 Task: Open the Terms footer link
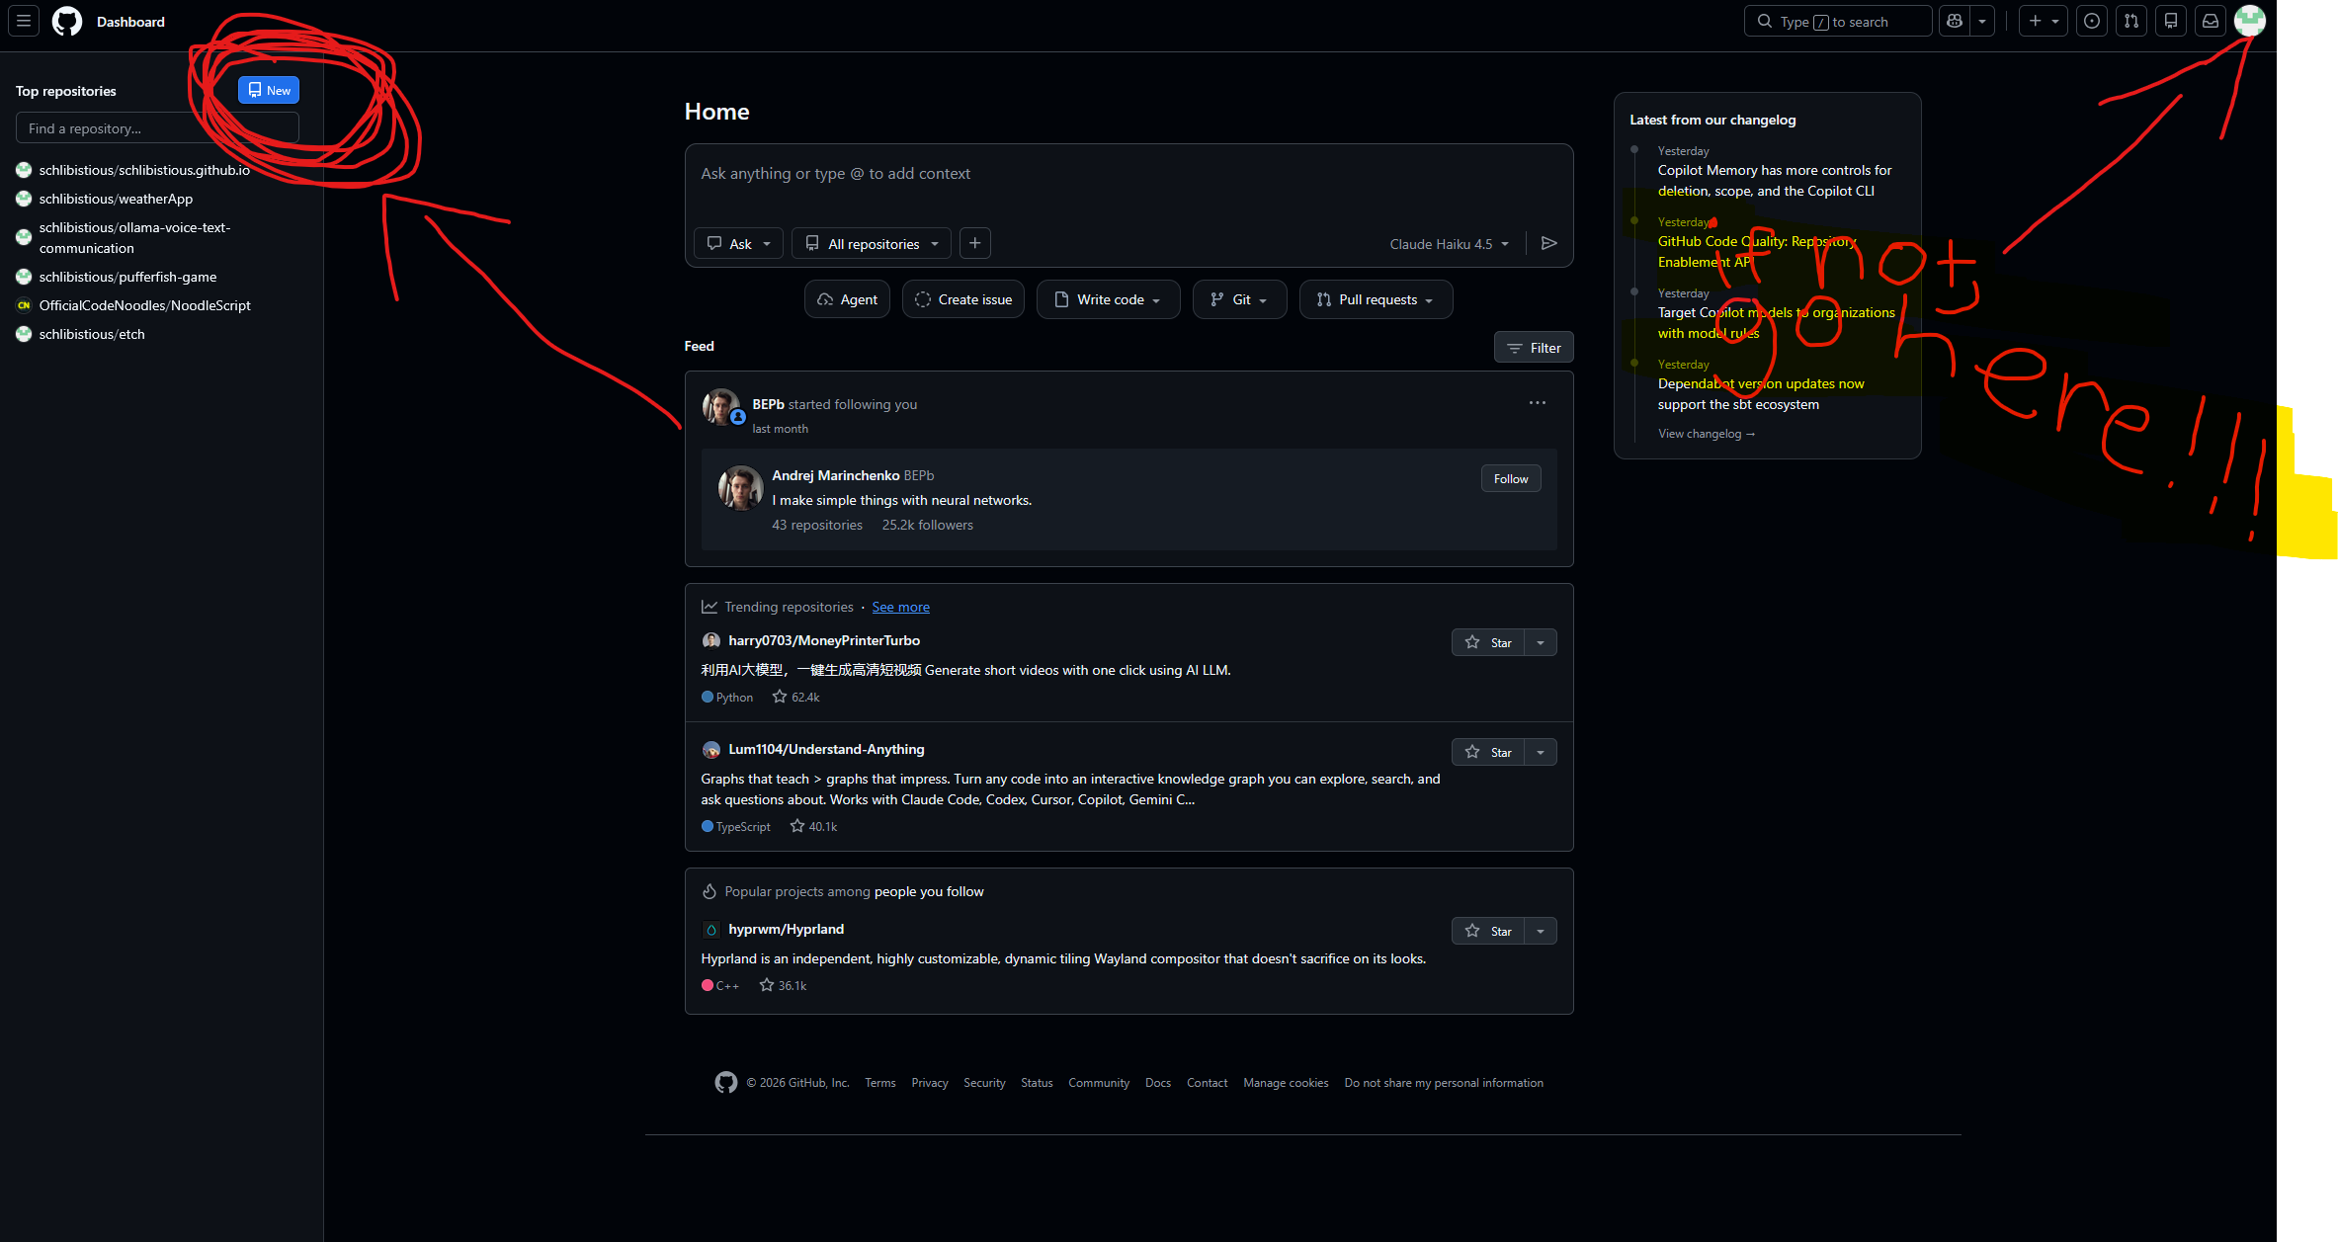[879, 1083]
